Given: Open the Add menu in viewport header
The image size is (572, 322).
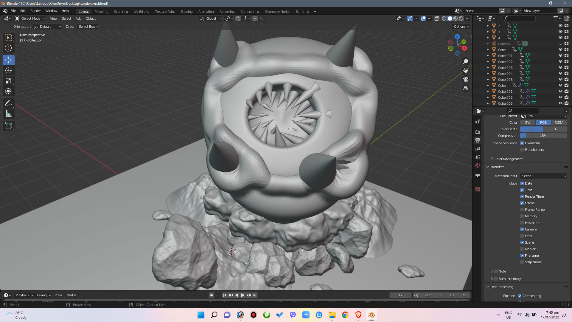Looking at the screenshot, I should (x=78, y=18).
